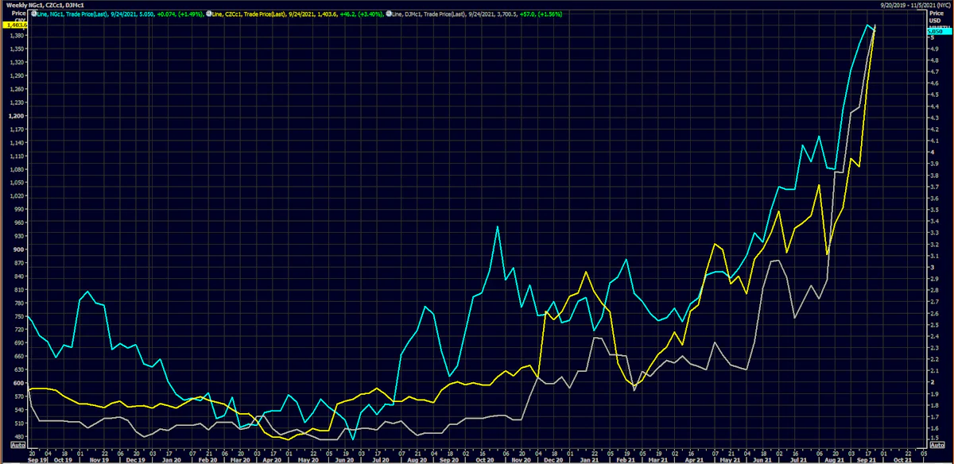Image resolution: width=954 pixels, height=464 pixels.
Task: Click the May 21 label on time axis
Action: pos(728,459)
